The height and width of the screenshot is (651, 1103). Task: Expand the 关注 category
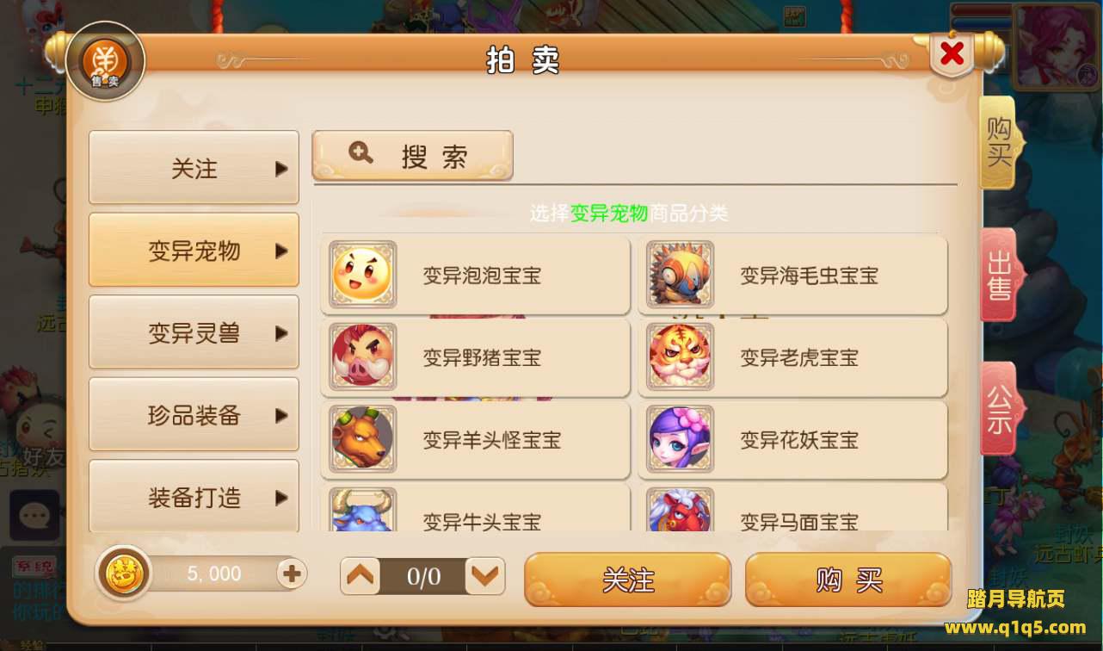[x=194, y=168]
